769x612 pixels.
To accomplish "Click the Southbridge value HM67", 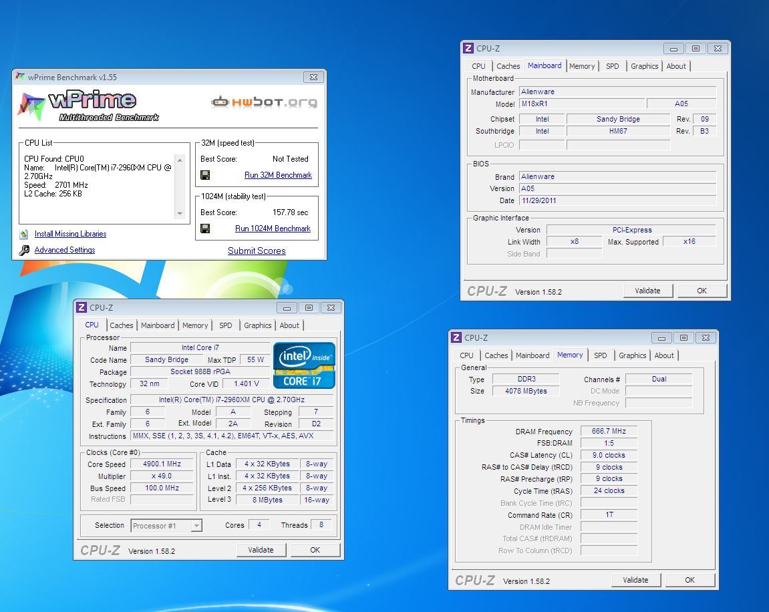I will 618,131.
